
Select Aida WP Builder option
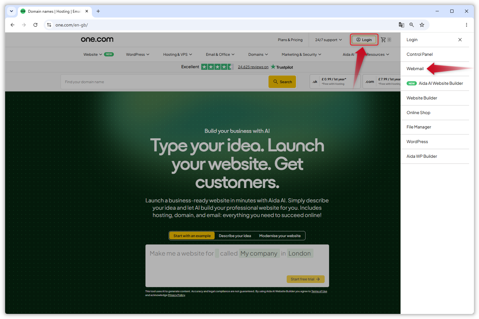435,156
